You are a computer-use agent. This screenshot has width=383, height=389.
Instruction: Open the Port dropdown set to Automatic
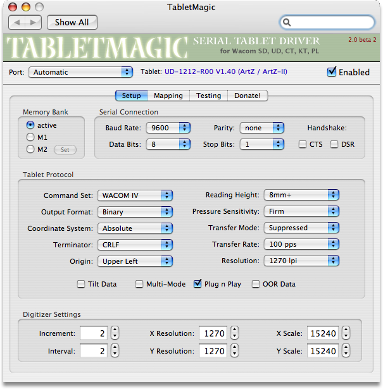[80, 72]
